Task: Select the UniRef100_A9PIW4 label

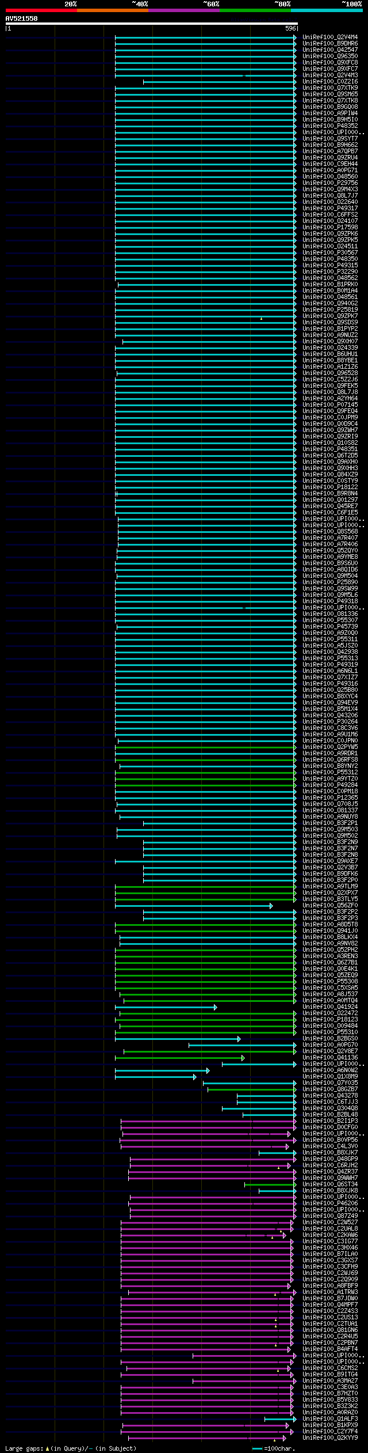Action: 330,113
